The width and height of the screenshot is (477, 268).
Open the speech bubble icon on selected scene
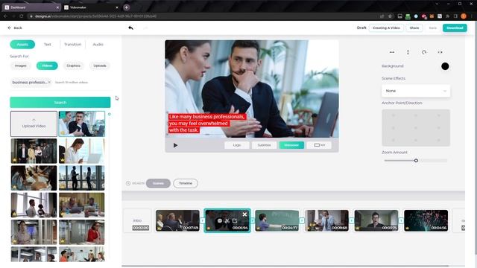pyautogui.click(x=220, y=221)
